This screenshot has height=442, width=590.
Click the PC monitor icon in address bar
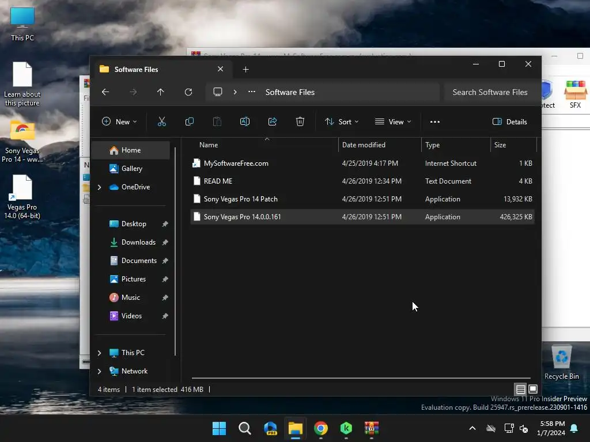(x=217, y=92)
